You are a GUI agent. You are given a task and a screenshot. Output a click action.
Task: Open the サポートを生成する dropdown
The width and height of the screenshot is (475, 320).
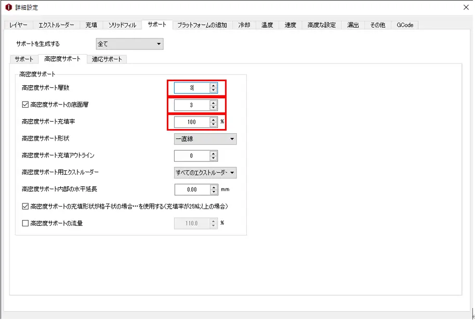click(129, 44)
